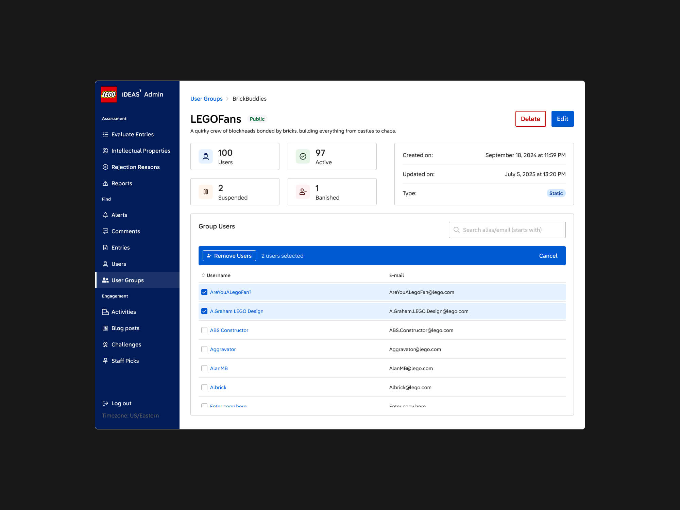This screenshot has height=510, width=680.
Task: Open the Alerts page
Action: coord(137,215)
